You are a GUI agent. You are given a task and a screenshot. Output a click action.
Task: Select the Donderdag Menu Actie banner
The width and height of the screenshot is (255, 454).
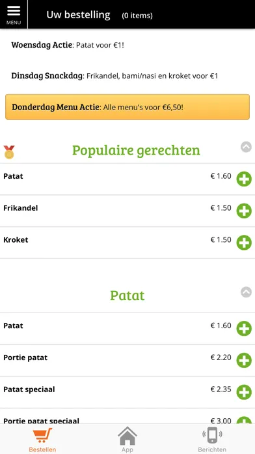(127, 107)
